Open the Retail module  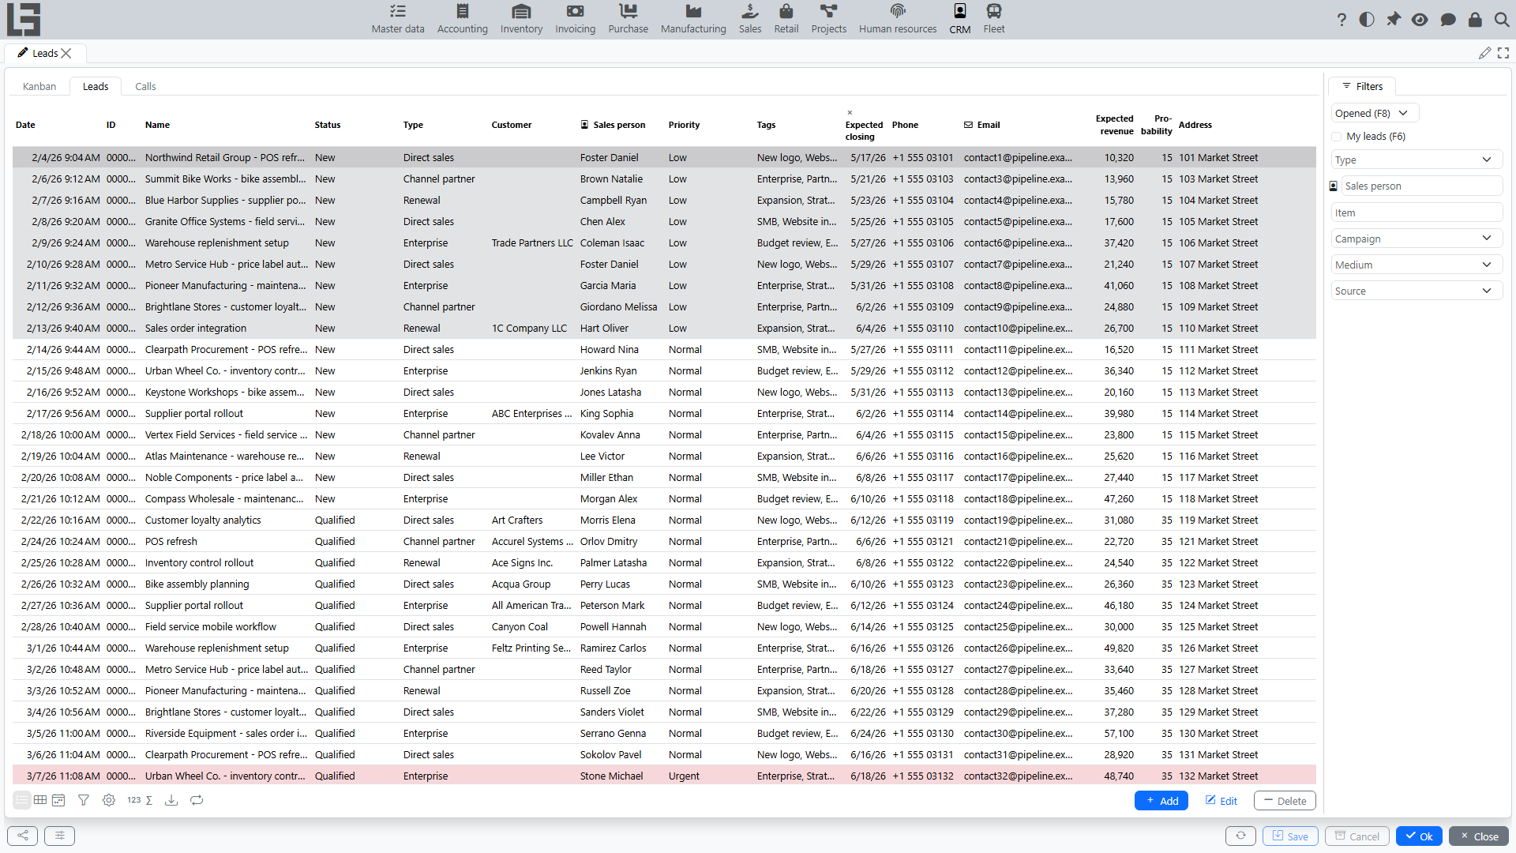point(786,20)
